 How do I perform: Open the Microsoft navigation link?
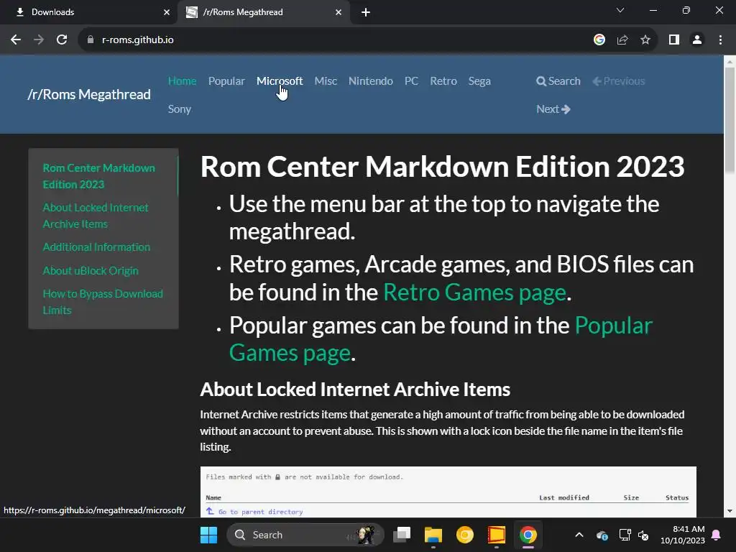tap(280, 80)
